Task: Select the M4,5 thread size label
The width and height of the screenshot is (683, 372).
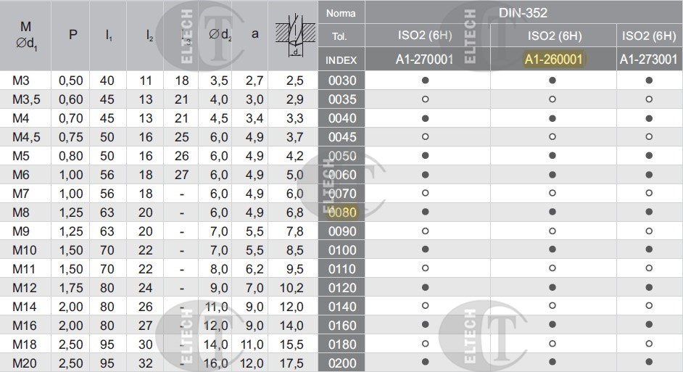Action: click(26, 137)
